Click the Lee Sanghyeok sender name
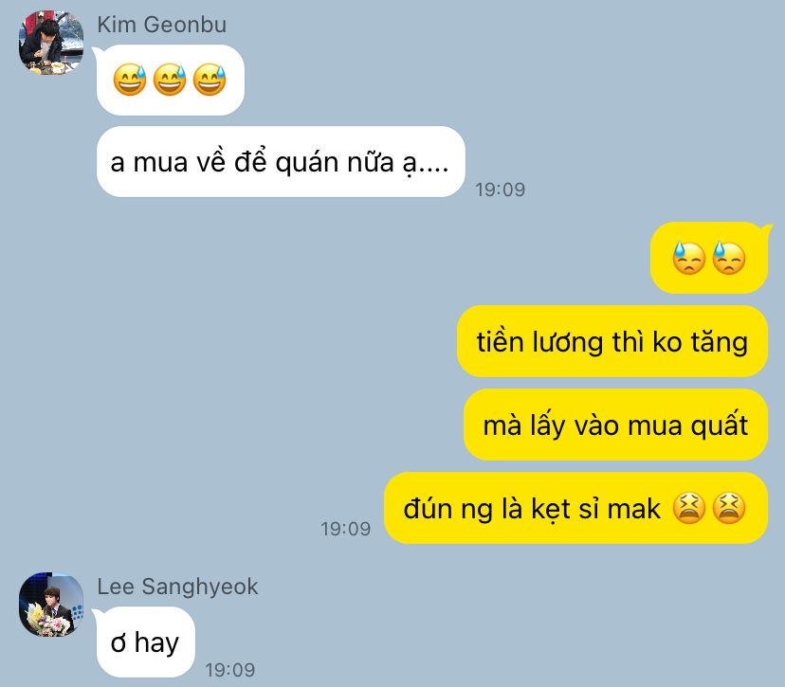Screen dimensions: 785x687 pyautogui.click(x=177, y=587)
